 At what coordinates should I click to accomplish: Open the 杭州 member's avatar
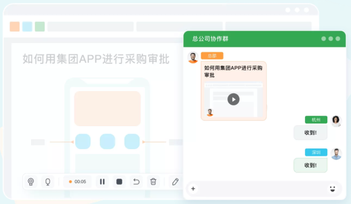(x=336, y=121)
